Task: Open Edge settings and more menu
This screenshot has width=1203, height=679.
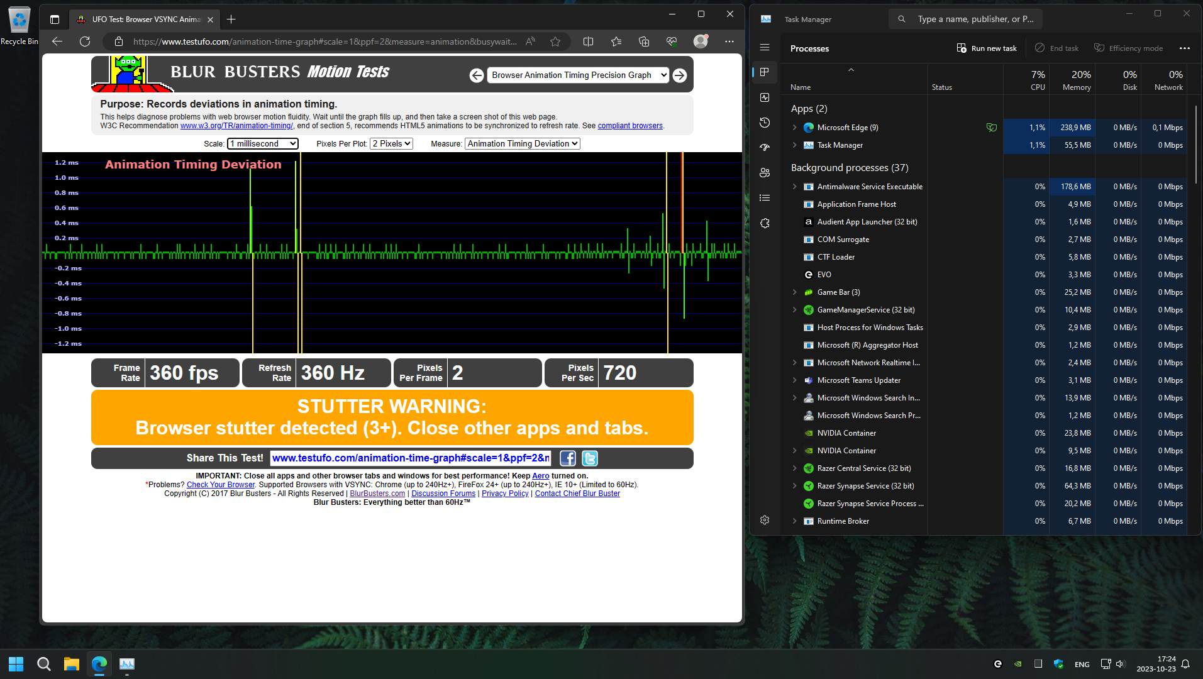Action: tap(729, 41)
